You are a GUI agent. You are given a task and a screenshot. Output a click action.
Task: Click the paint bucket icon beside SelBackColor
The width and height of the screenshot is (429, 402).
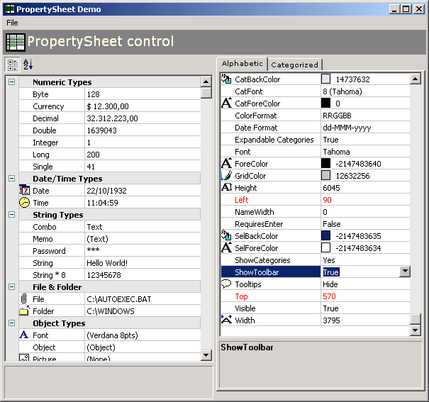click(226, 236)
